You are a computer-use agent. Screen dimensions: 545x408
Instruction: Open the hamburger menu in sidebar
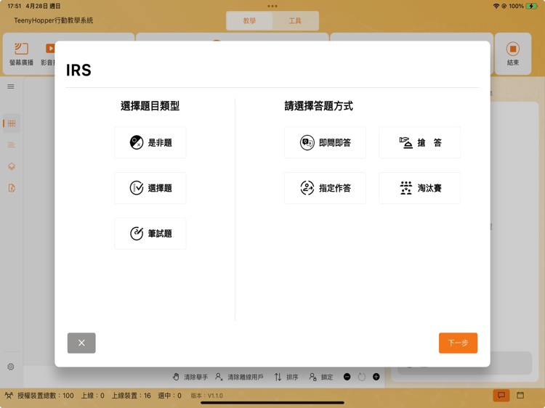tap(11, 86)
